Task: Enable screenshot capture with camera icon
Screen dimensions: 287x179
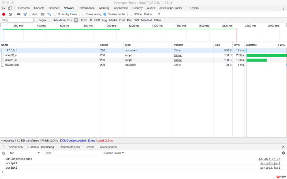Action: pos(18,14)
